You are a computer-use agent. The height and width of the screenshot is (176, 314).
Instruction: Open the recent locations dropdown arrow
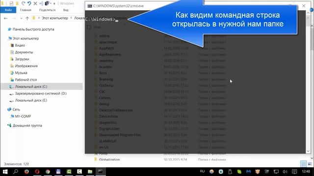[21, 19]
